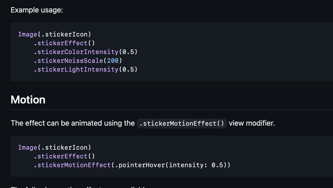Viewport: 333px width, 188px height.
Task: Click .stickerEffect() in the Motion code block
Action: click(x=65, y=156)
